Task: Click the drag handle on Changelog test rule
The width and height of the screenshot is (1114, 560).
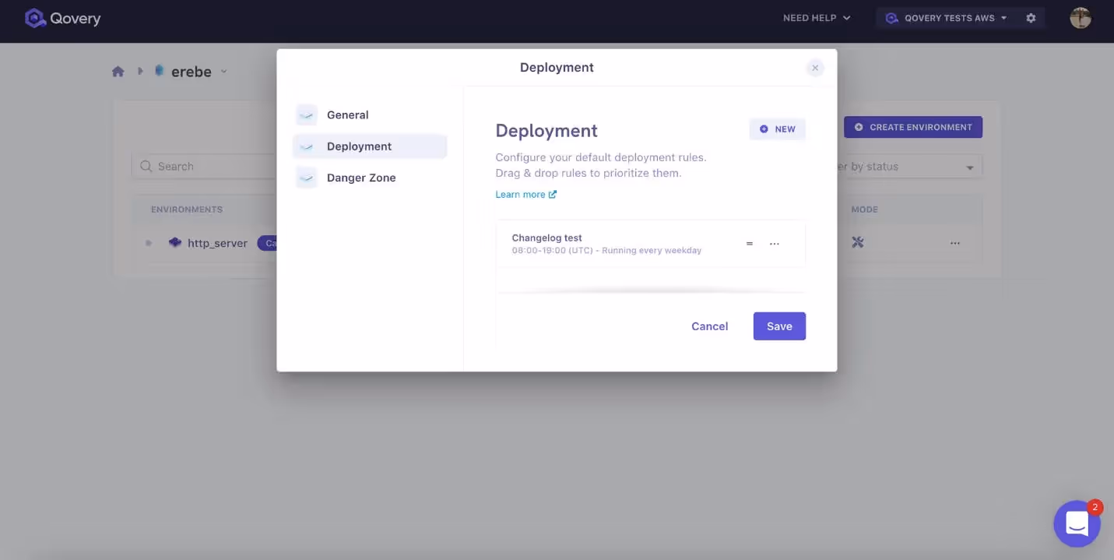Action: pyautogui.click(x=750, y=244)
